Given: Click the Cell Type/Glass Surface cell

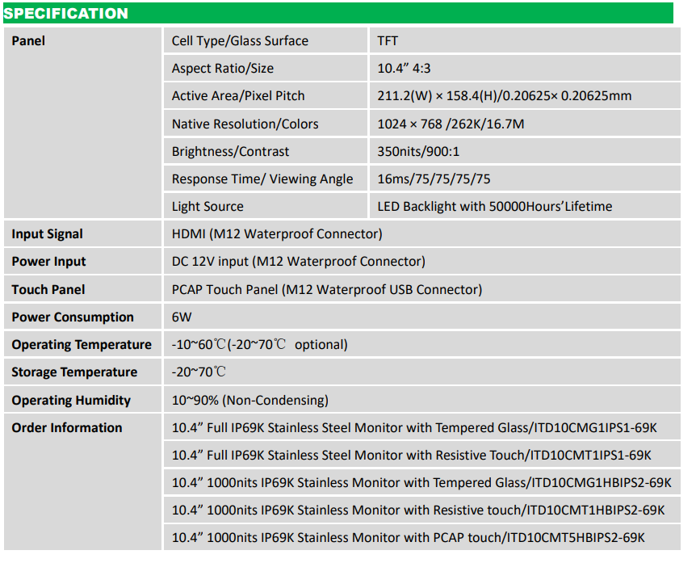Looking at the screenshot, I should point(240,41).
